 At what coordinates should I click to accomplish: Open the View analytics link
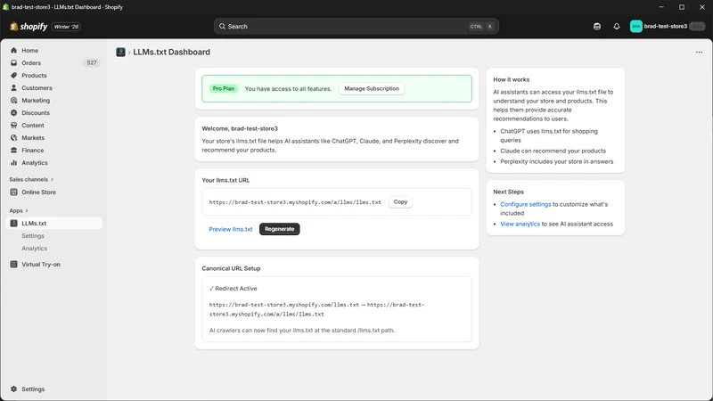pyautogui.click(x=520, y=225)
